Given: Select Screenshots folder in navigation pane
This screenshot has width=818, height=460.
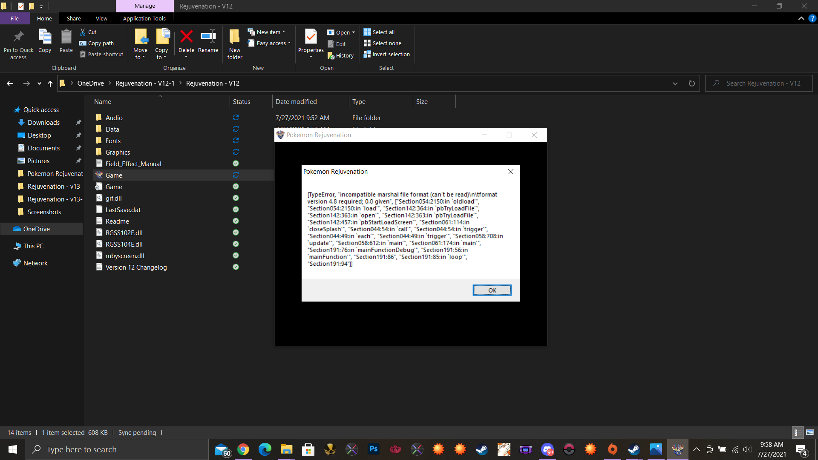Looking at the screenshot, I should pos(44,212).
